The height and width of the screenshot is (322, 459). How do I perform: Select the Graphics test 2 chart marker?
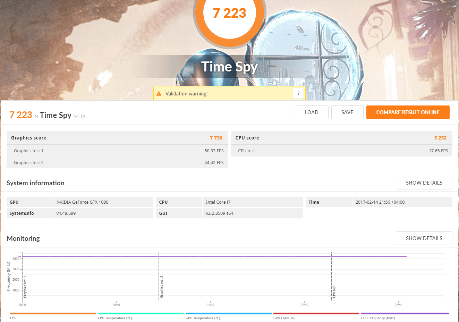point(162,287)
